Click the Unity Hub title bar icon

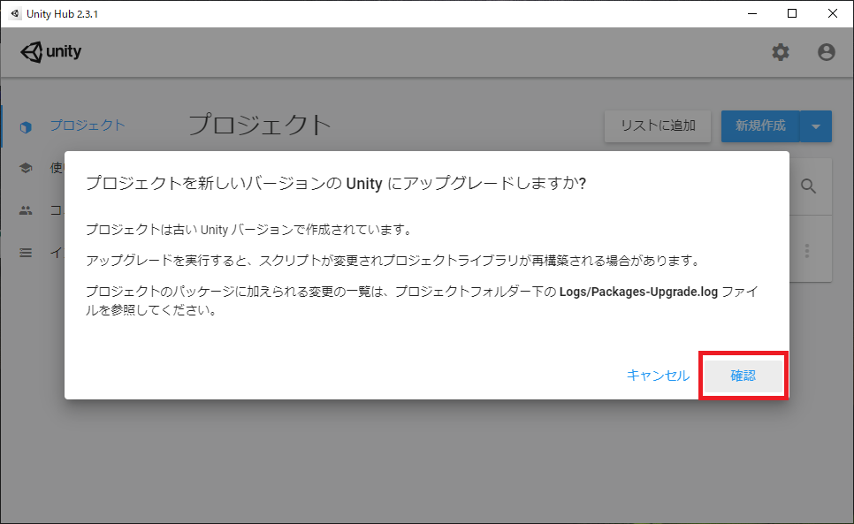(15, 13)
